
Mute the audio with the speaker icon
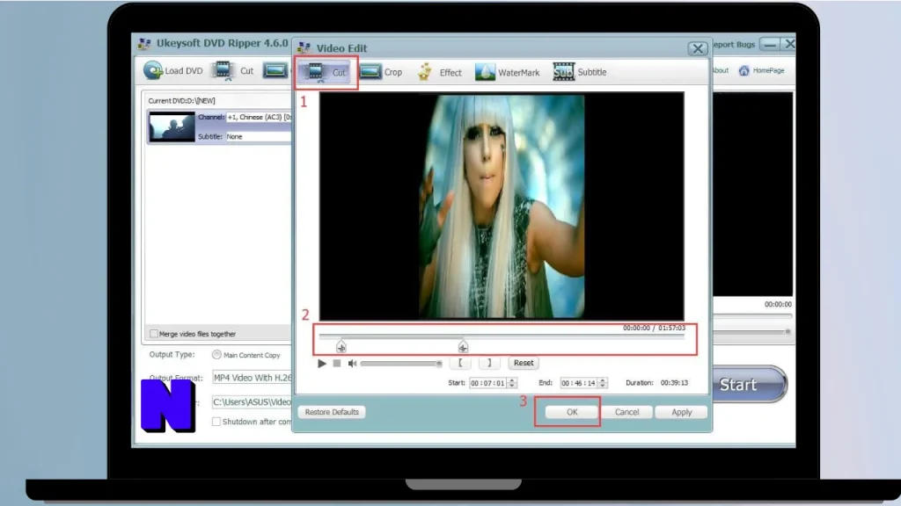point(352,363)
